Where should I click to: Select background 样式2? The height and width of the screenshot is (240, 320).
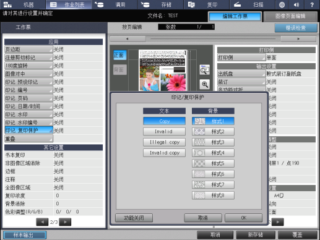tap(213, 132)
